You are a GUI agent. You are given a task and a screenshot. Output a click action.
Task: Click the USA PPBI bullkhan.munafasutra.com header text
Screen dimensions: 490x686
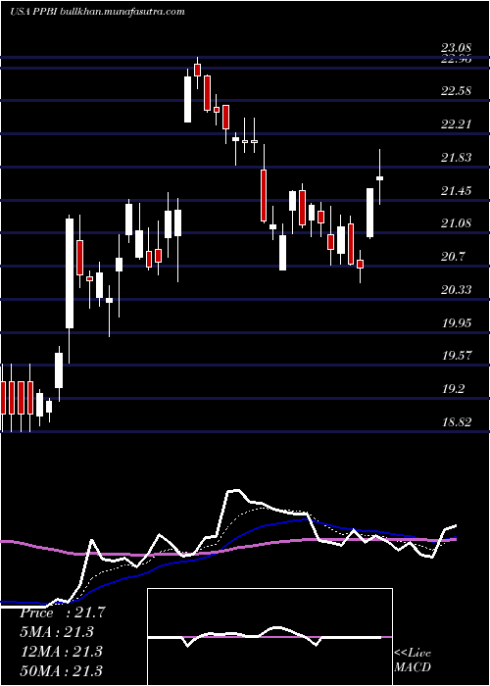[x=97, y=12]
